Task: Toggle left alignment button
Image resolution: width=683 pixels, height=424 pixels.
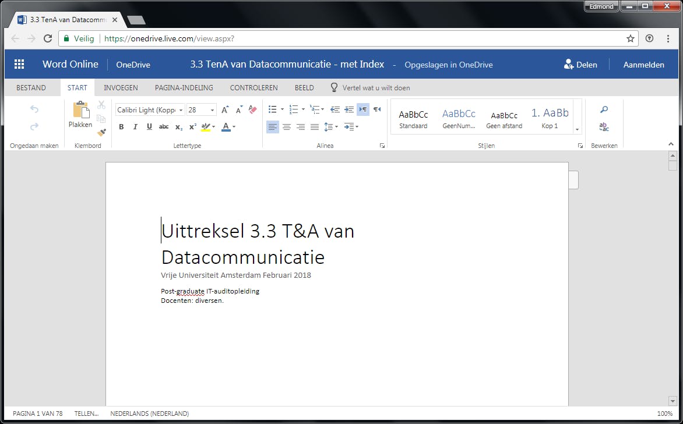Action: [273, 127]
